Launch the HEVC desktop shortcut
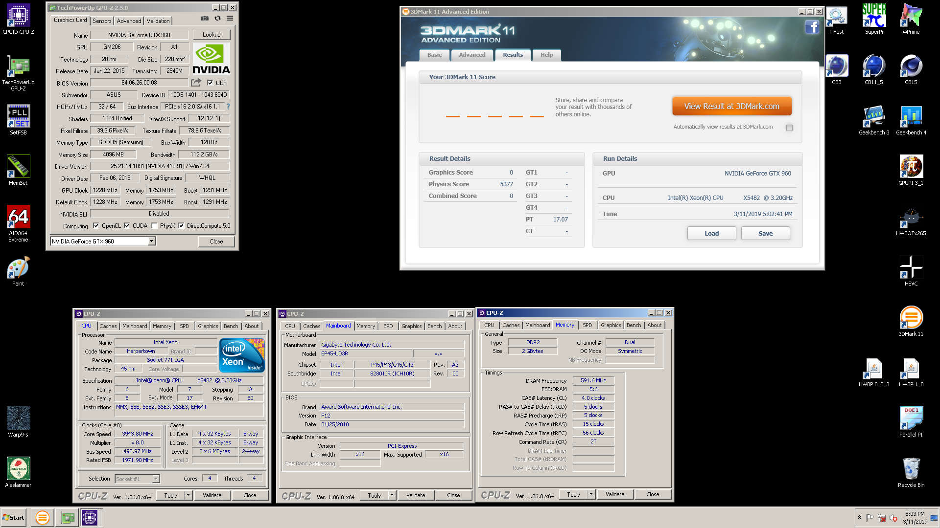This screenshot has height=528, width=940. click(911, 271)
